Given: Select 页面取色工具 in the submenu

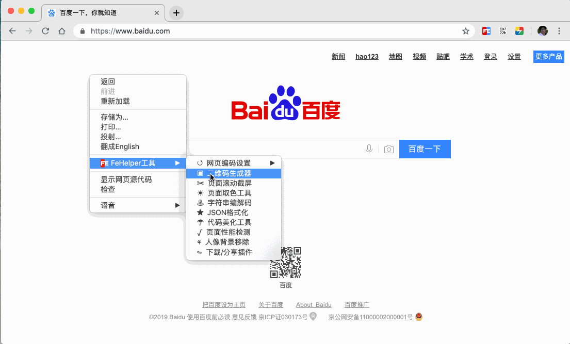Looking at the screenshot, I should 234,193.
